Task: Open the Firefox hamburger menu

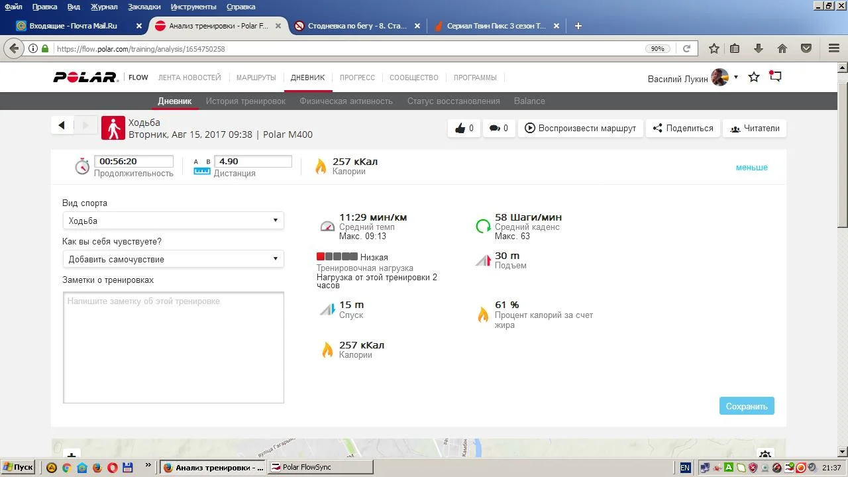Action: point(834,48)
